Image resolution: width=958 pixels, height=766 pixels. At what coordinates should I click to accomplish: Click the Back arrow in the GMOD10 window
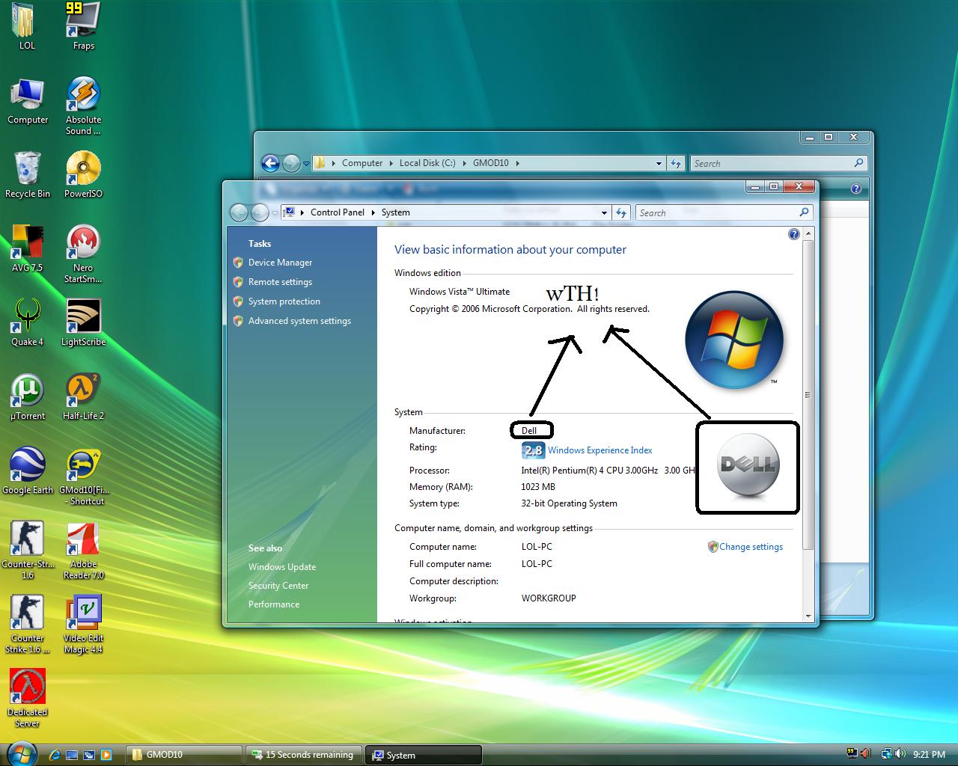pos(270,162)
